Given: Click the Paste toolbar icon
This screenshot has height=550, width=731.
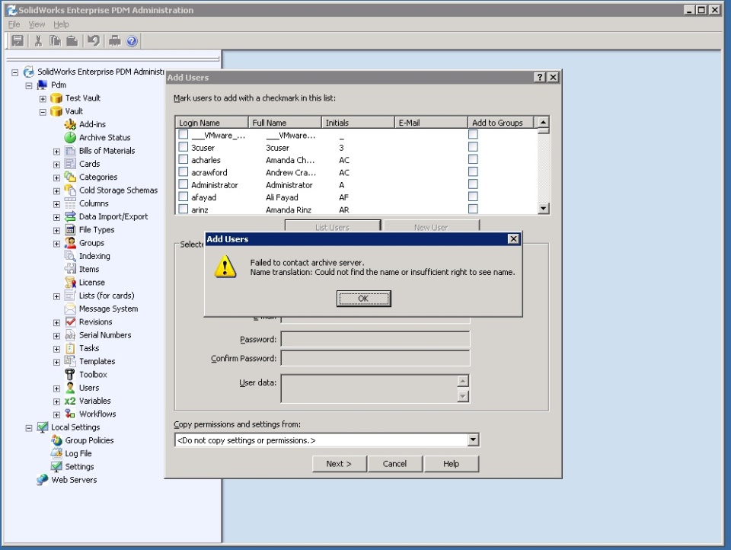Looking at the screenshot, I should coord(72,41).
